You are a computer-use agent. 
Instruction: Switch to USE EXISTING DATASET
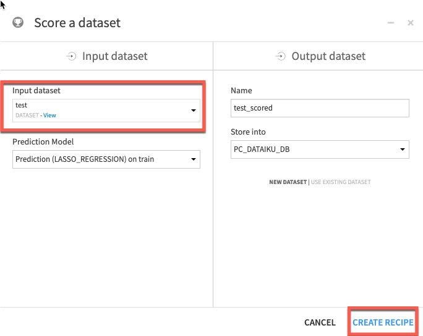point(341,182)
